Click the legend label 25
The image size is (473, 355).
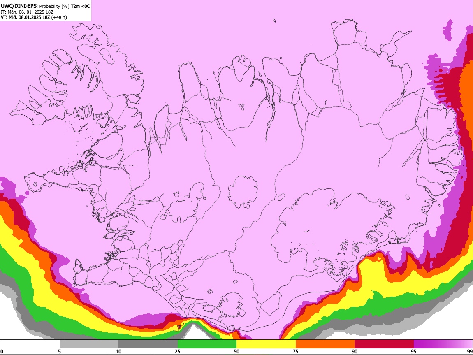178,351
